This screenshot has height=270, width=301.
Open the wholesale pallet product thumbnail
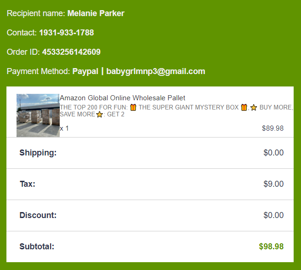38,115
